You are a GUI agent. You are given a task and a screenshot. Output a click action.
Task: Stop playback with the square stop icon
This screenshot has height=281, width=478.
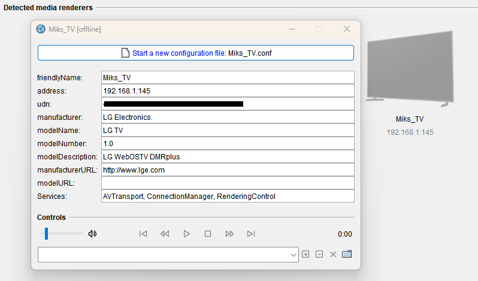[208, 234]
